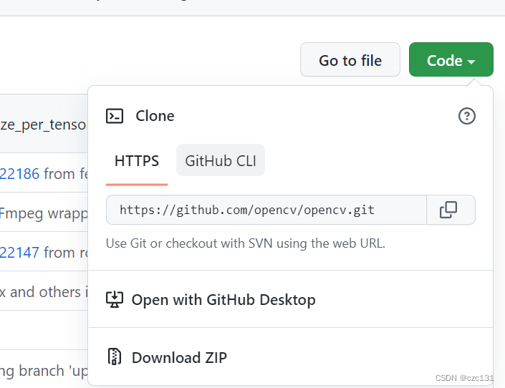Switch to the HTTPS tab
Viewport: 505px width, 388px height.
[x=137, y=160]
